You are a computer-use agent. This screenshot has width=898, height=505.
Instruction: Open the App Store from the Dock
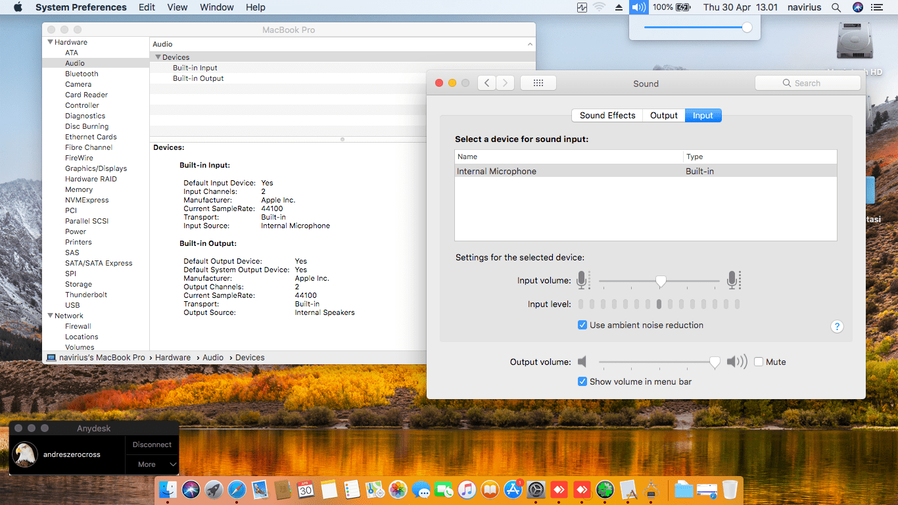click(x=512, y=489)
